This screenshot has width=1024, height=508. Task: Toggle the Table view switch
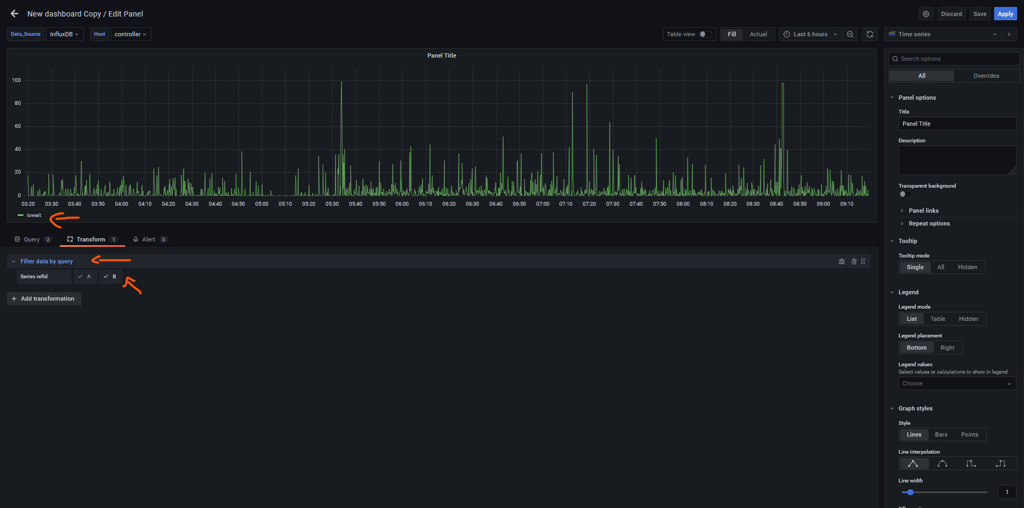pyautogui.click(x=706, y=34)
